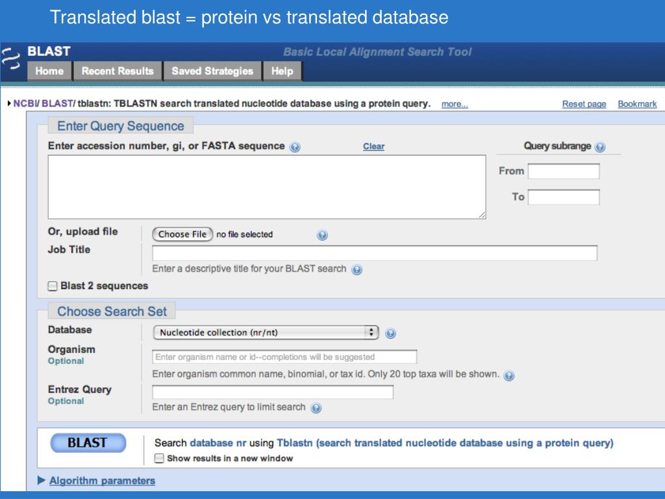Screen dimensions: 665x499
Task: Click the Bookmark link
Action: 637,104
